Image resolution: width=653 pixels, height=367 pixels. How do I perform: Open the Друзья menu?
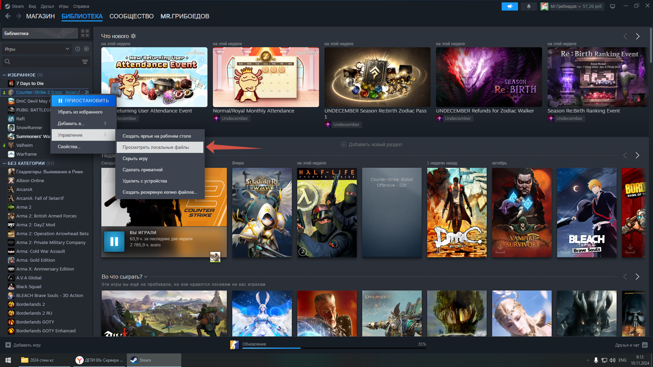pyautogui.click(x=47, y=6)
